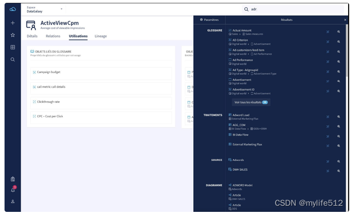Click crossed-arrows icon on AGG_COM row
The height and width of the screenshot is (213, 352).
coord(328,126)
